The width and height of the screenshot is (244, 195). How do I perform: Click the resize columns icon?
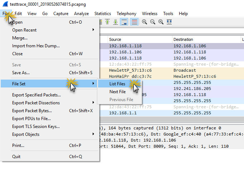(x=169, y=22)
